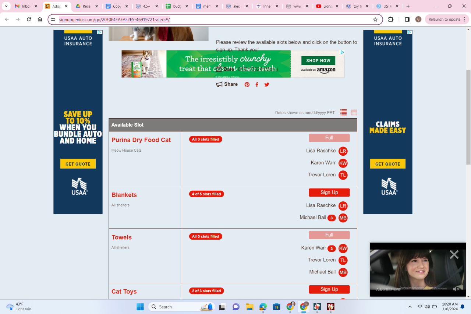
Task: Open the Towels slot title
Action: coord(121,237)
